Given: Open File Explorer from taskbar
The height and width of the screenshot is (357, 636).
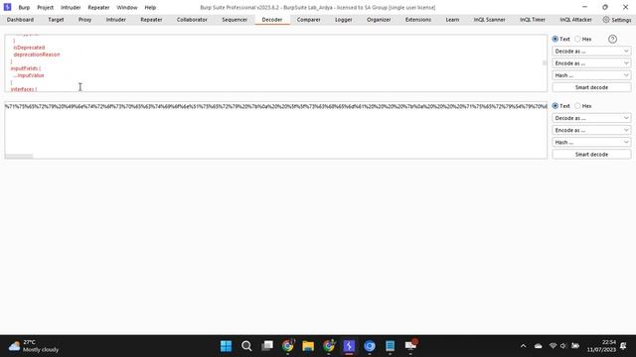Looking at the screenshot, I should tap(308, 346).
